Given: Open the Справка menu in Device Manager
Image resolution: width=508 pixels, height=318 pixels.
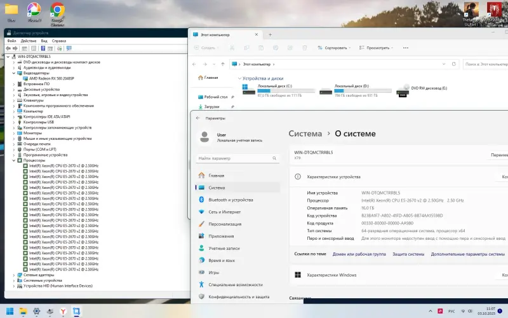Looking at the screenshot, I should click(58, 41).
